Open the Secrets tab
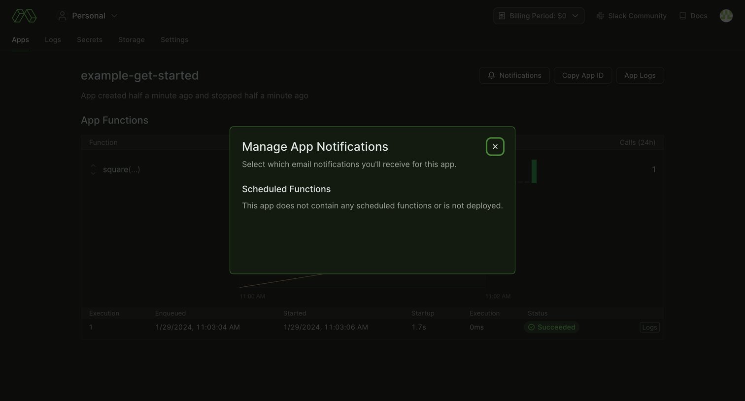Viewport: 745px width, 401px height. pos(90,40)
